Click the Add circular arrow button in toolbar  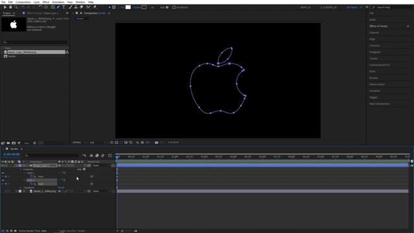tap(167, 7)
